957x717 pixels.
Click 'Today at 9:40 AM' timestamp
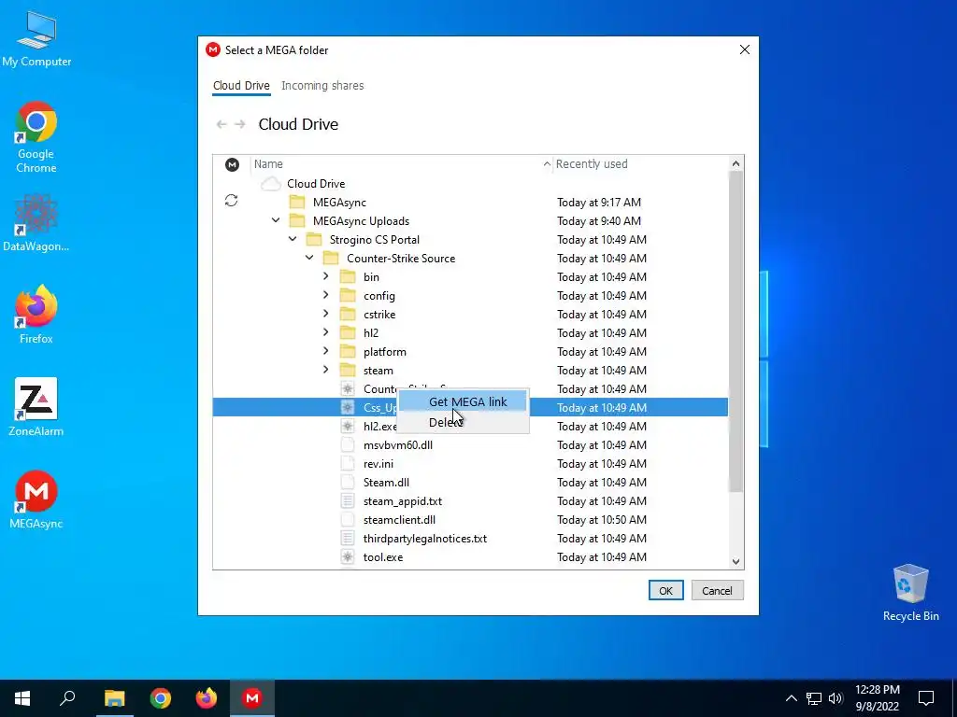[599, 221]
